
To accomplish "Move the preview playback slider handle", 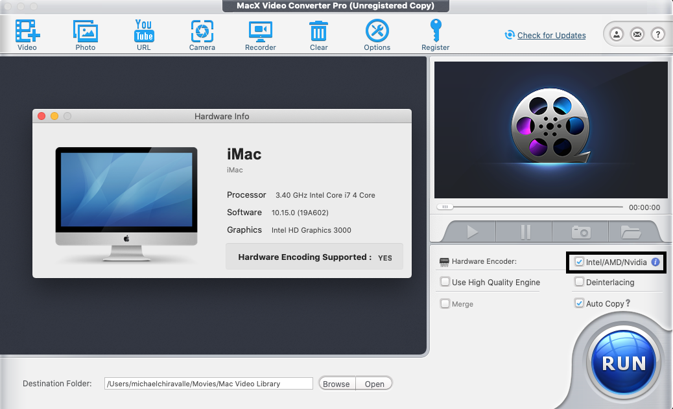I will (x=445, y=207).
